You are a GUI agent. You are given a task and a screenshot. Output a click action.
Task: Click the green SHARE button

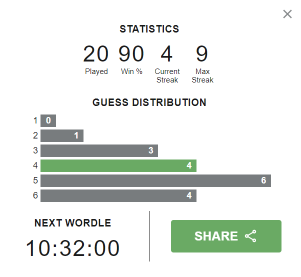226,236
